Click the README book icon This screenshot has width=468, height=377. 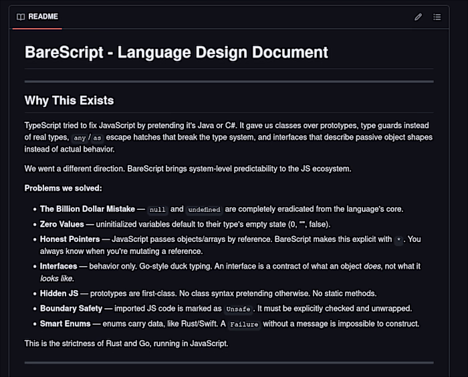pyautogui.click(x=21, y=17)
